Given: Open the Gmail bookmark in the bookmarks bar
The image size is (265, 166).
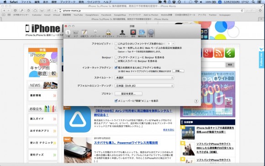Looking at the screenshot, I should pyautogui.click(x=48, y=15).
